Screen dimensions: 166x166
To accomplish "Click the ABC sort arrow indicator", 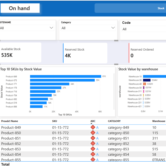I will click(91, 123).
